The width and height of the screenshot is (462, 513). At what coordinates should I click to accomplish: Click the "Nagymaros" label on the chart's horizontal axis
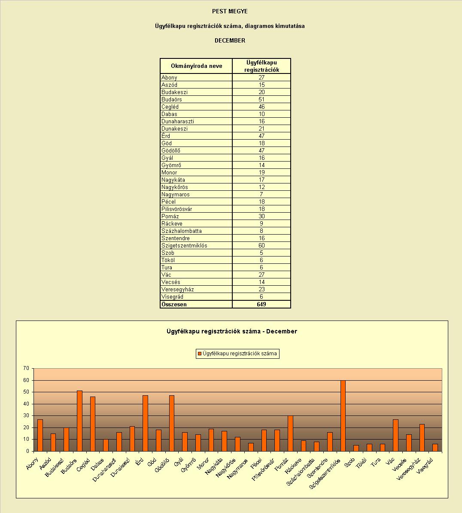click(x=237, y=468)
